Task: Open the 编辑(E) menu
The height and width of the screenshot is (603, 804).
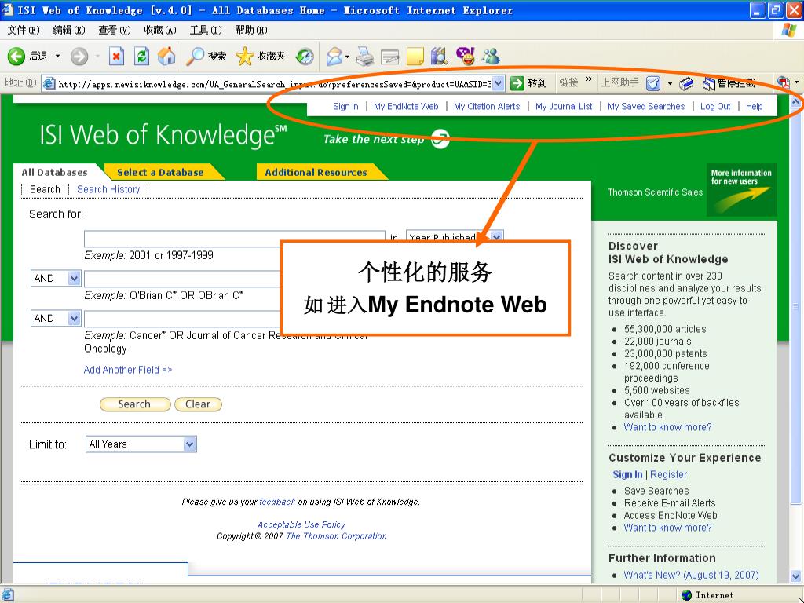Action: pyautogui.click(x=69, y=31)
